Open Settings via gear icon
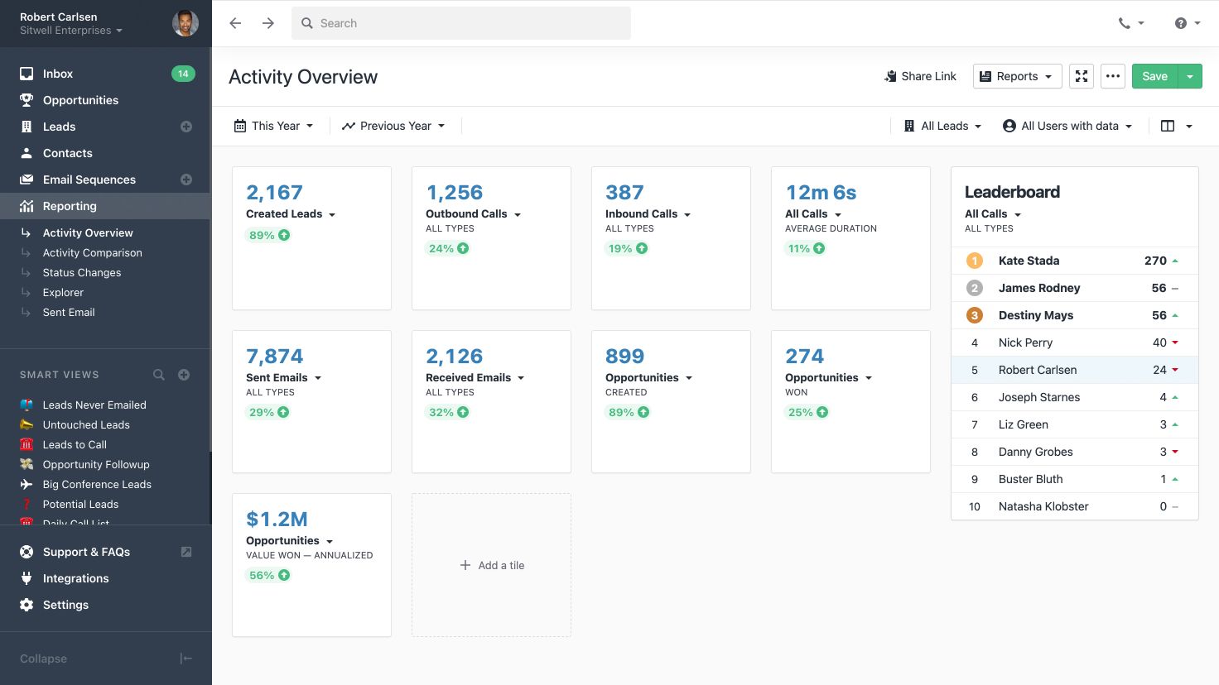The width and height of the screenshot is (1219, 685). (65, 605)
